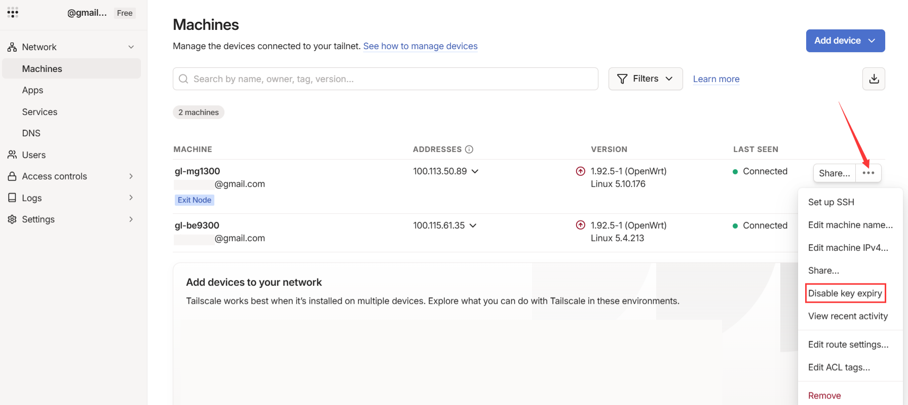This screenshot has width=908, height=405.
Task: Click version text 1.92.5-1 for gl-mg1300
Action: tap(628, 171)
